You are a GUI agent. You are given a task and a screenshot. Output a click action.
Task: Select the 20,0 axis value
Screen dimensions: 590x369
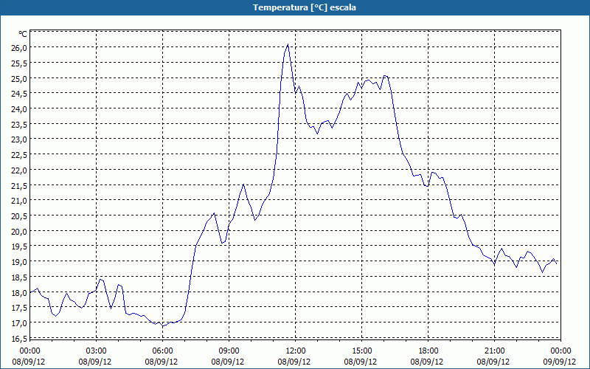click(x=19, y=231)
